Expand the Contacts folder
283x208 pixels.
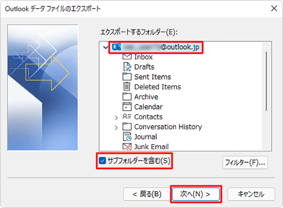coord(116,118)
